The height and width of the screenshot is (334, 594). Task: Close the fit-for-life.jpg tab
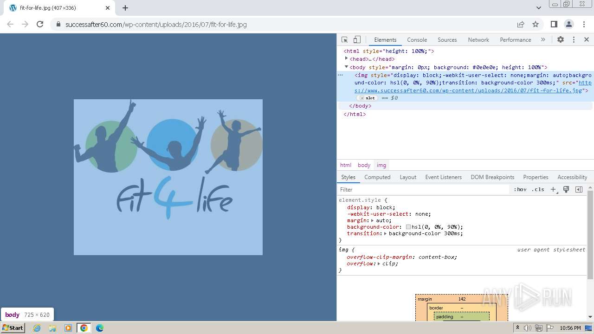coord(108,8)
